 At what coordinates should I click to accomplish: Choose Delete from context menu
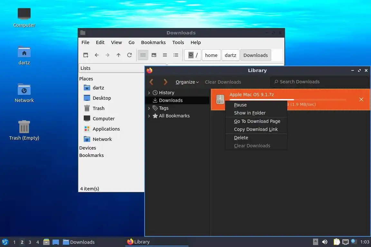tap(256, 138)
